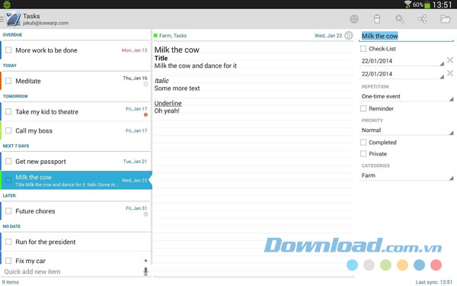
Task: Pick the red color swatch
Action: coord(436,265)
